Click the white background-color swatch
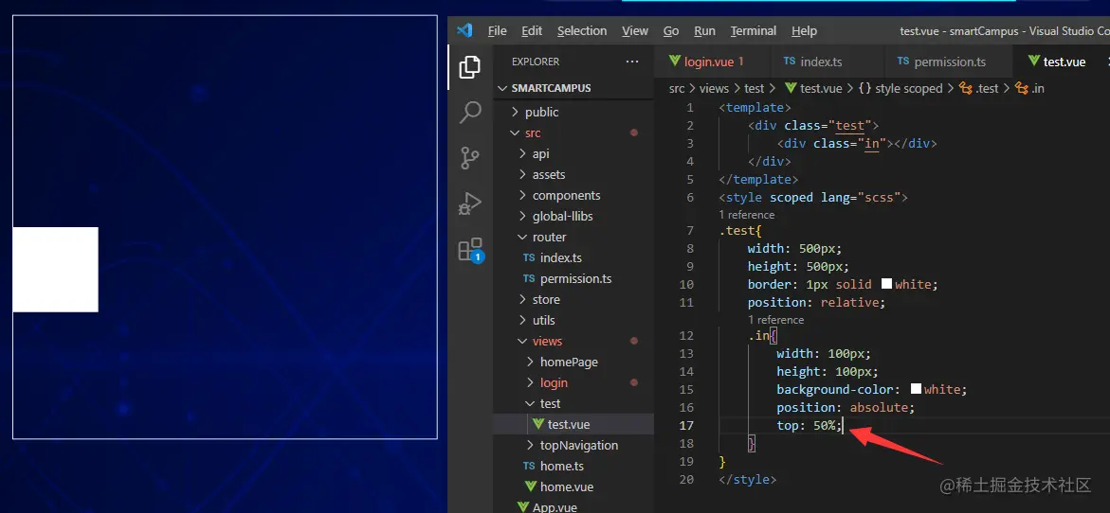Image resolution: width=1110 pixels, height=513 pixels. [x=916, y=389]
